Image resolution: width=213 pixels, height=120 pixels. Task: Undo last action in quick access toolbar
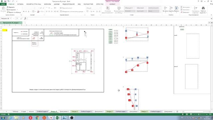coord(8,1)
